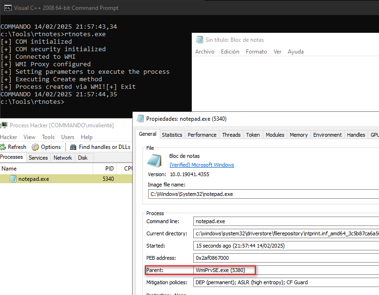Image resolution: width=379 pixels, height=295 pixels.
Task: Open the Archivo menu in Notepad
Action: tap(205, 52)
